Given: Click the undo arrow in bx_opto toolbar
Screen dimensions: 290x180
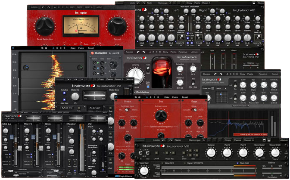Looking at the screenshot, I should click(43, 7).
